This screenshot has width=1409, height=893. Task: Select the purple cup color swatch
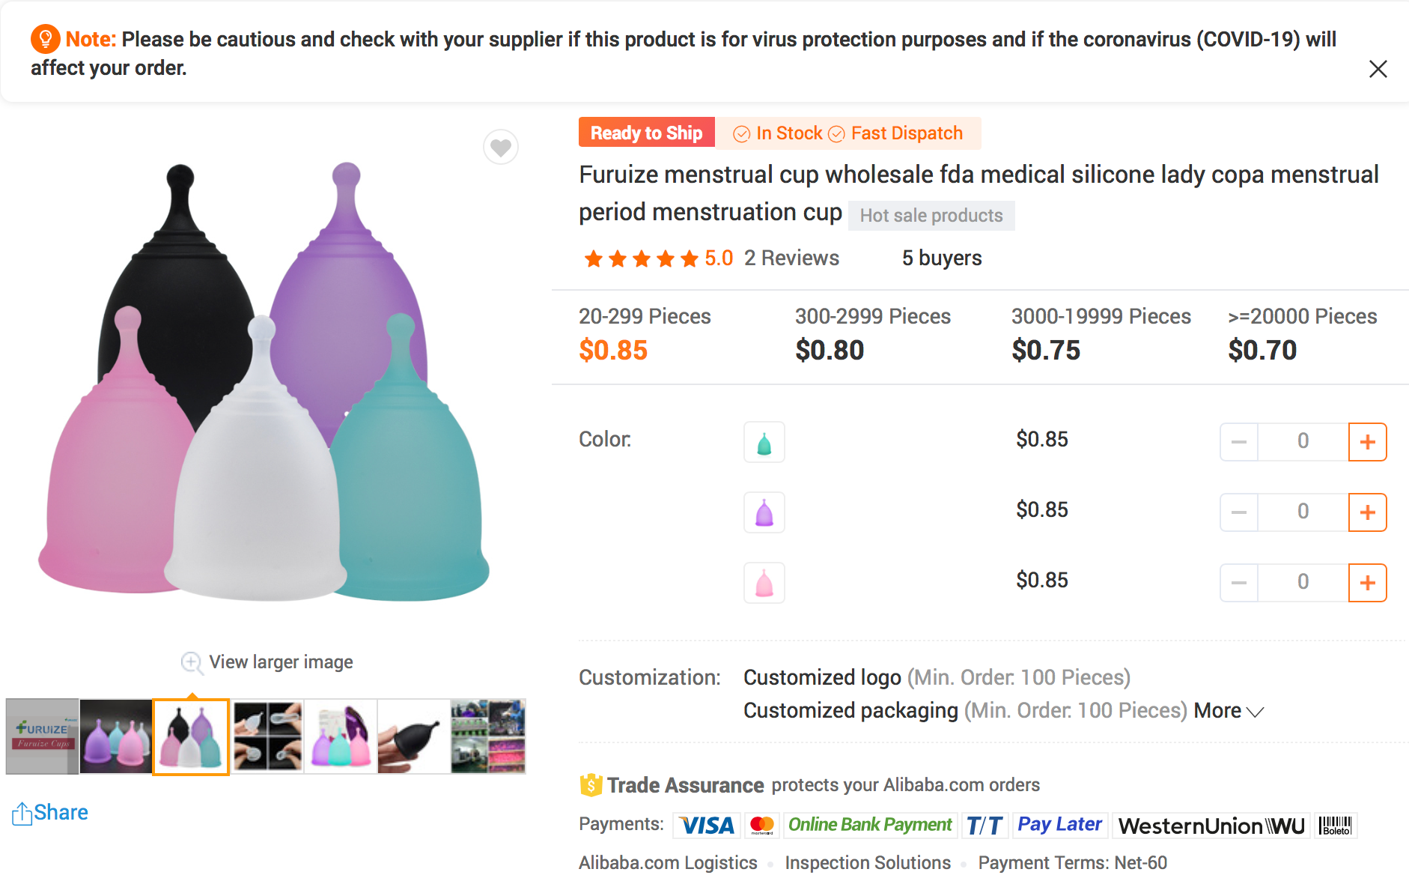[x=764, y=512]
